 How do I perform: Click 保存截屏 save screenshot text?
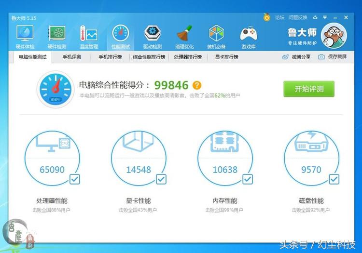pos(337,57)
